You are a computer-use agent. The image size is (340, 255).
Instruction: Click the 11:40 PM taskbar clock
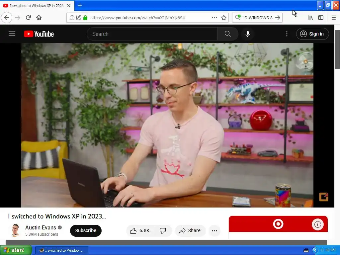point(328,250)
